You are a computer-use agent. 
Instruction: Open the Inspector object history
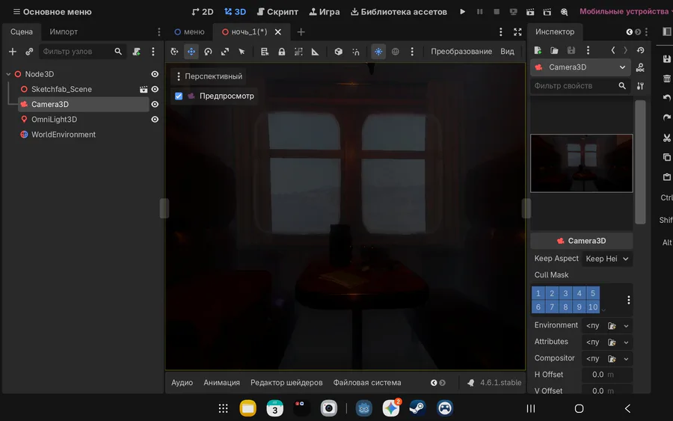[x=640, y=50]
